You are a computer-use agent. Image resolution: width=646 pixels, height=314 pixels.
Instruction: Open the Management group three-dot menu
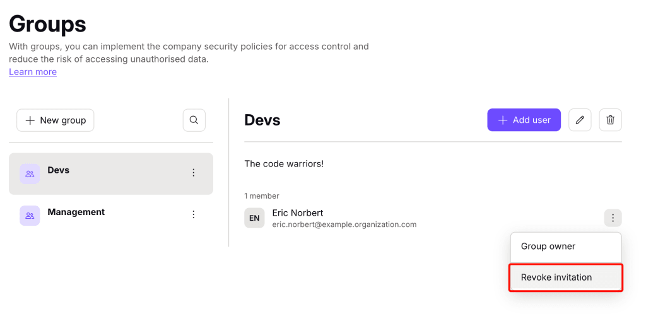click(194, 214)
